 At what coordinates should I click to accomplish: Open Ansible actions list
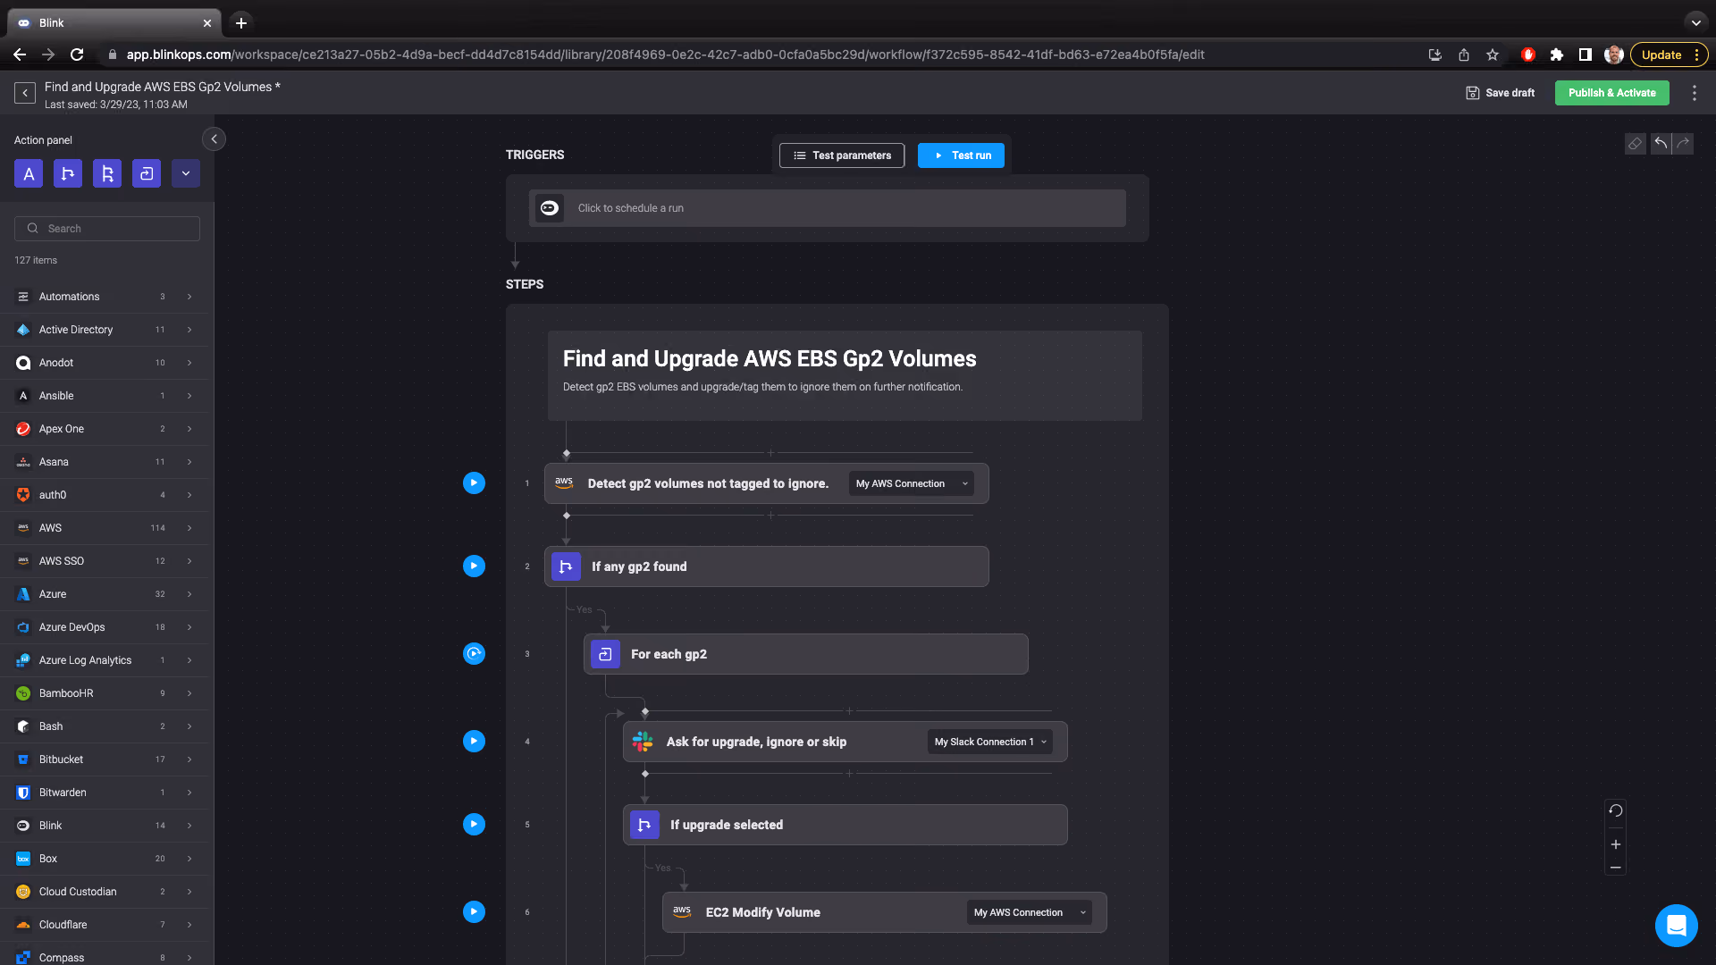104,396
